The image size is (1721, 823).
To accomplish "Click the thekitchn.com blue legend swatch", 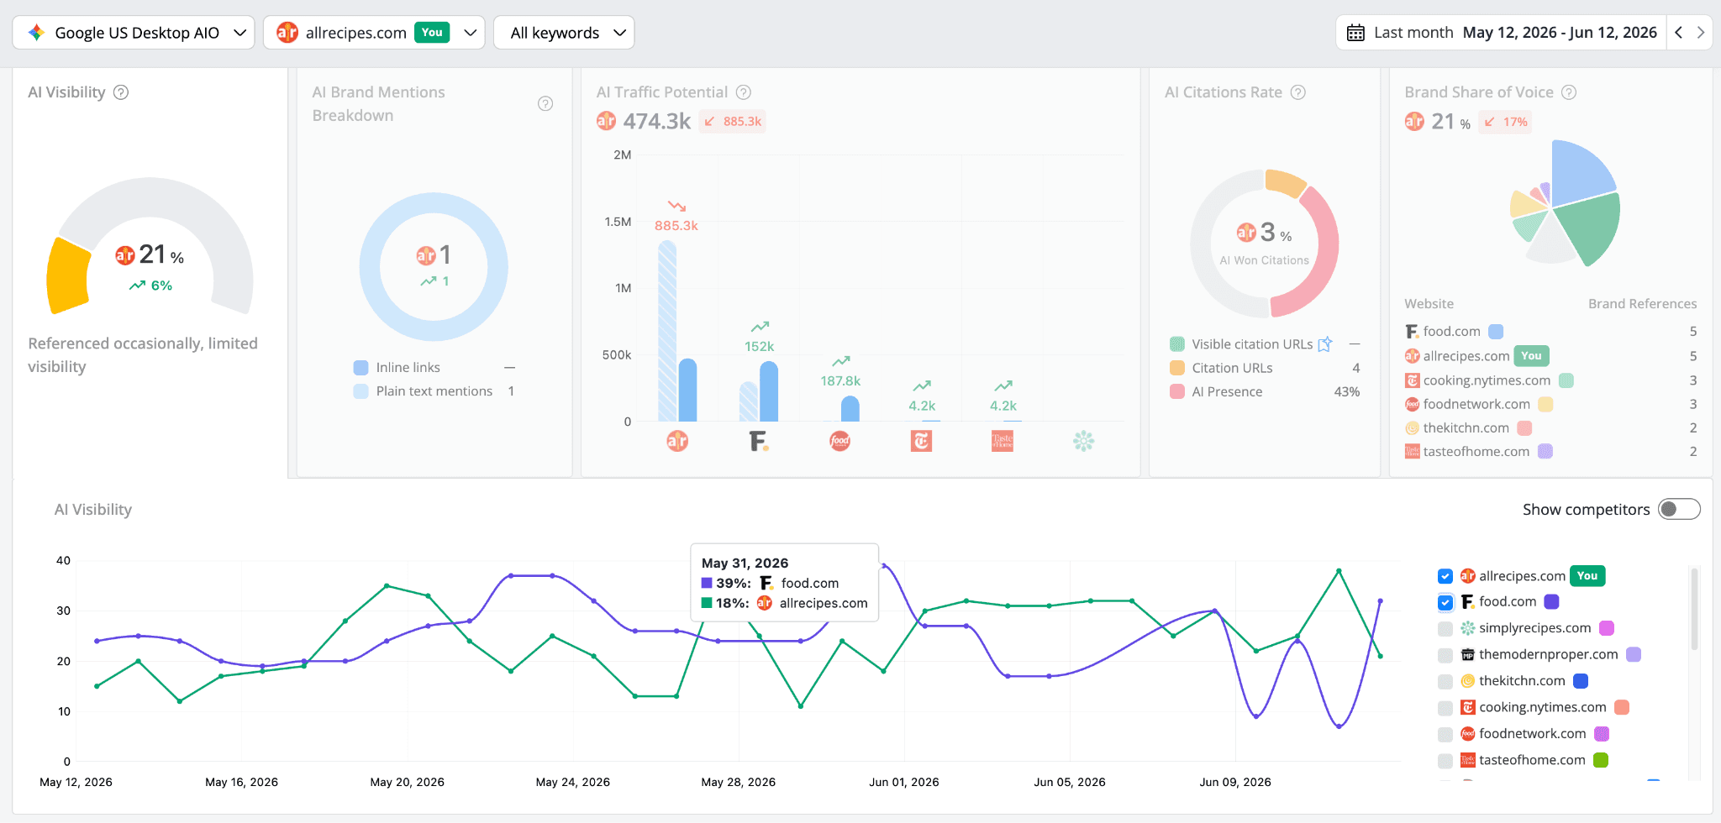I will (x=1581, y=680).
